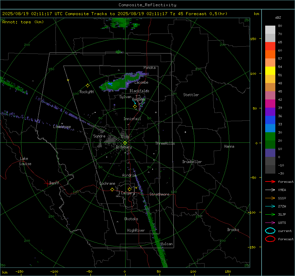Click the Ponoka town label

149,68
